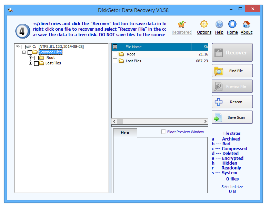Viewport: 270px width, 208px height.
Task: Open the Home link
Action: tap(232, 32)
